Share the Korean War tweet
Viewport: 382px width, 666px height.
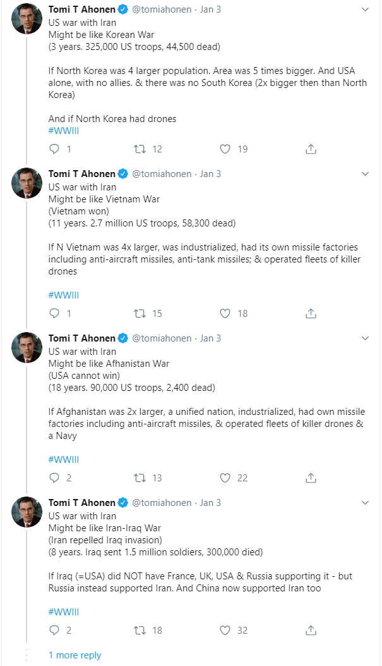311,149
